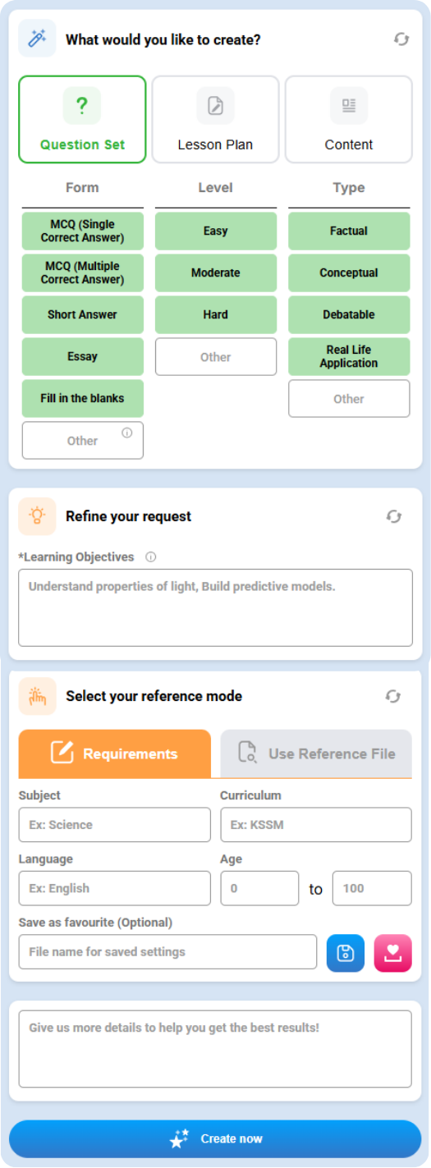Screen dimensions: 431x1168
Task: Open saved favourites with the pink heart icon
Action: [x=393, y=953]
